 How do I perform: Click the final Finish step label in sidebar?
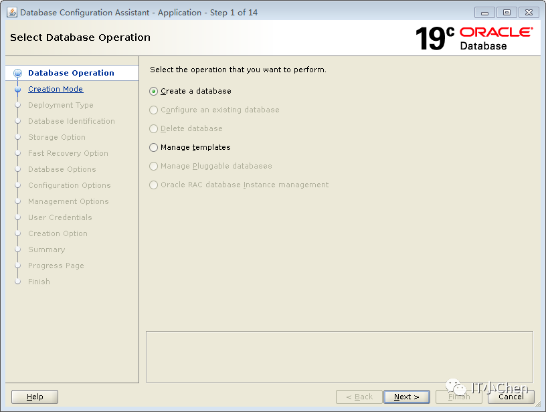39,282
